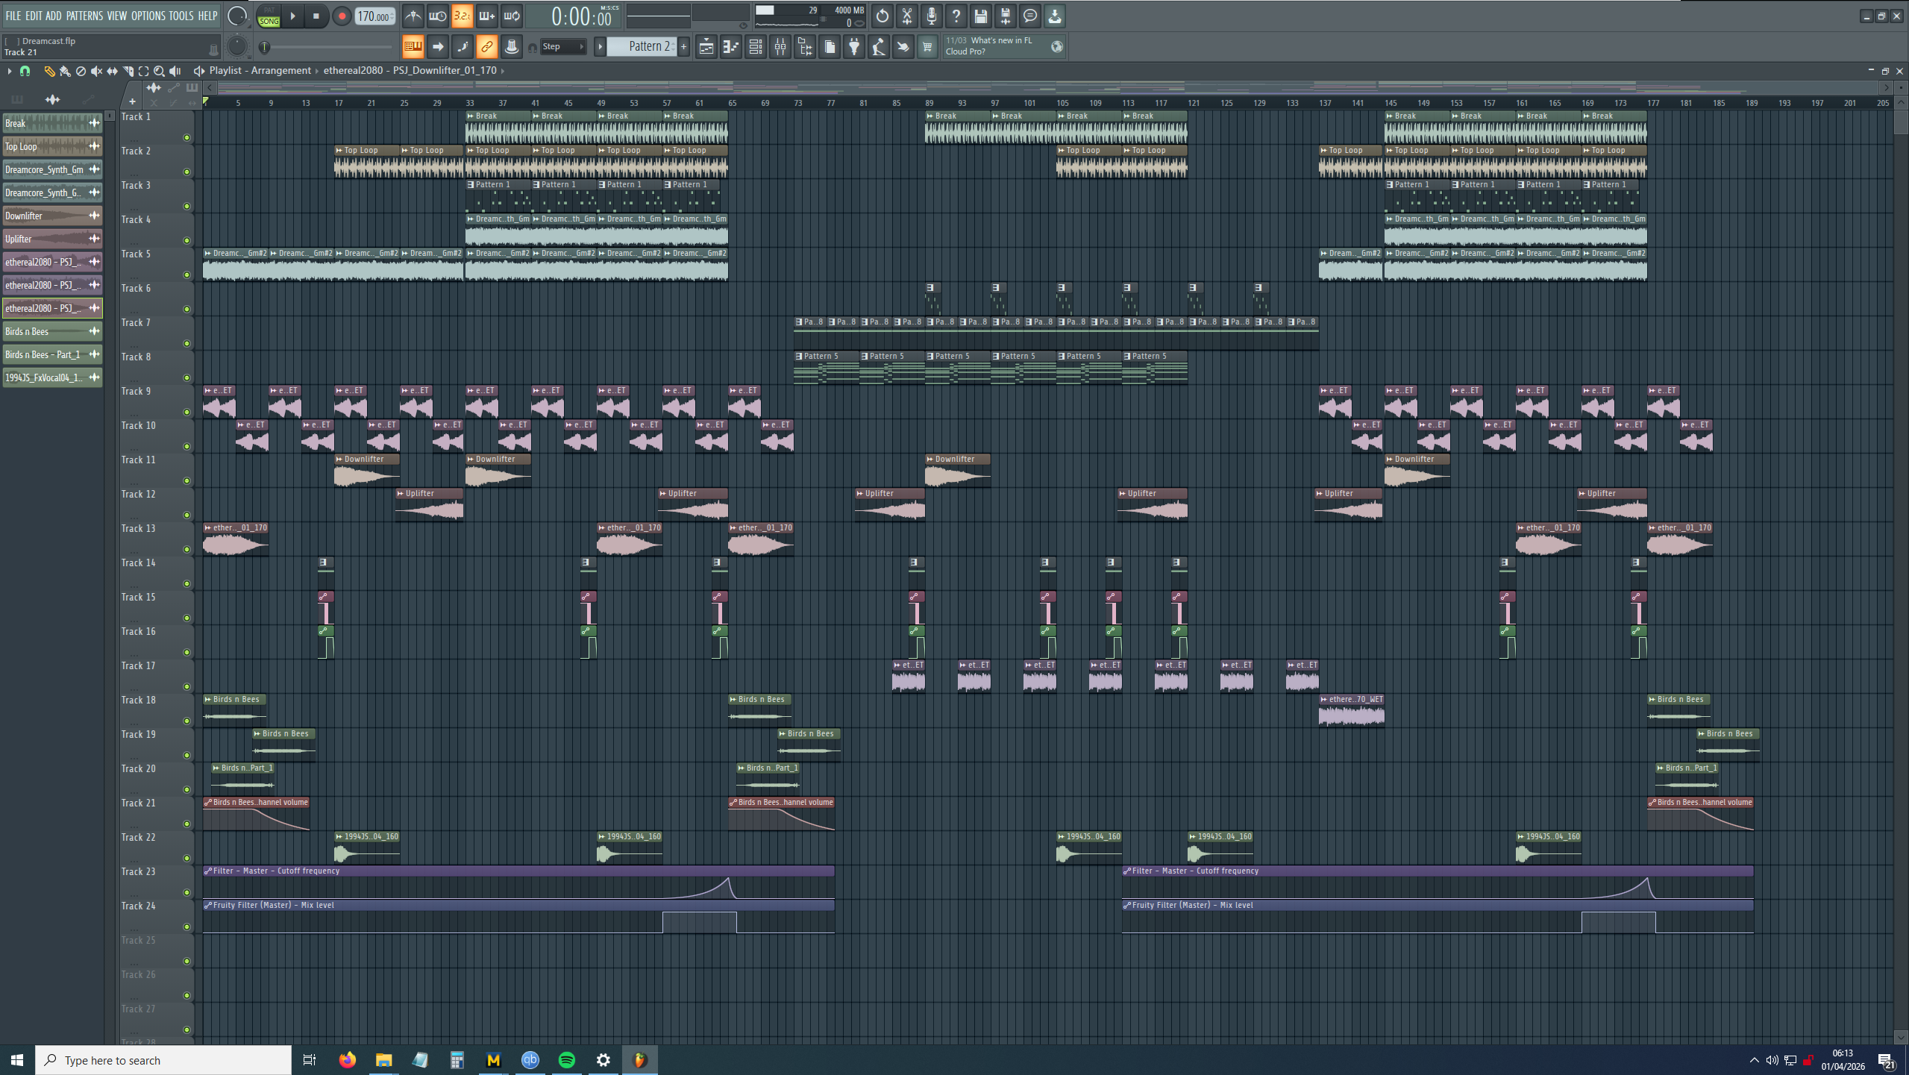
Task: Open the Piano roll view
Action: point(730,47)
